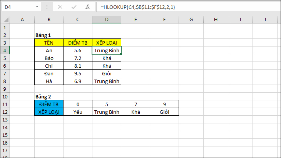Select row 12 header

[x=5, y=112]
